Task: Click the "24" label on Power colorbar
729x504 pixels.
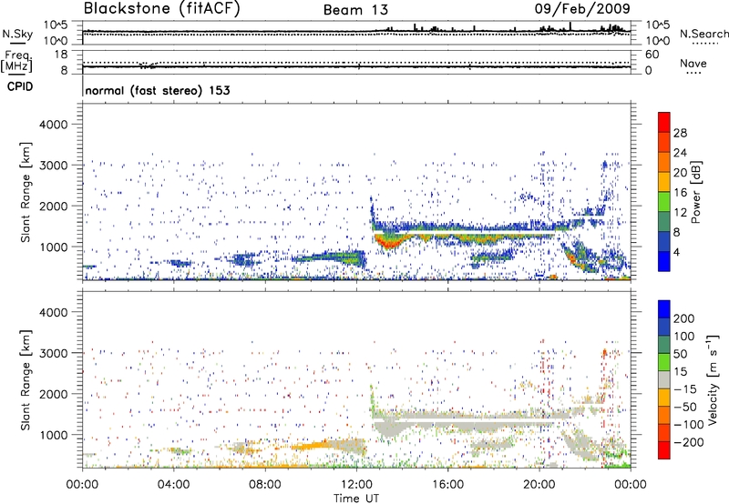Action: coord(680,153)
